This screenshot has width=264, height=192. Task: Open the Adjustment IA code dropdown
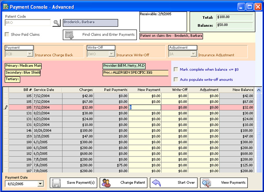[194, 54]
